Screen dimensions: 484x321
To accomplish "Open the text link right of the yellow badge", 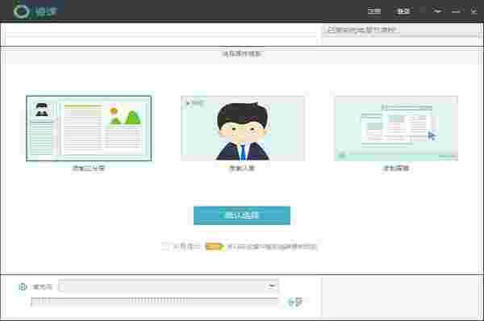I will 273,247.
